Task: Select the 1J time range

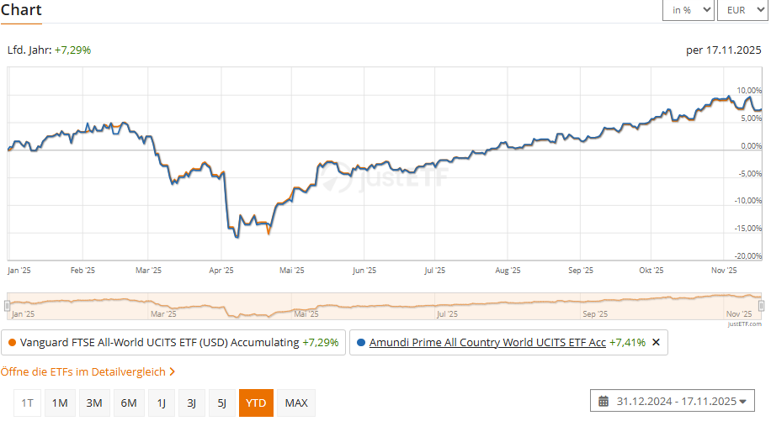Action: [x=162, y=403]
